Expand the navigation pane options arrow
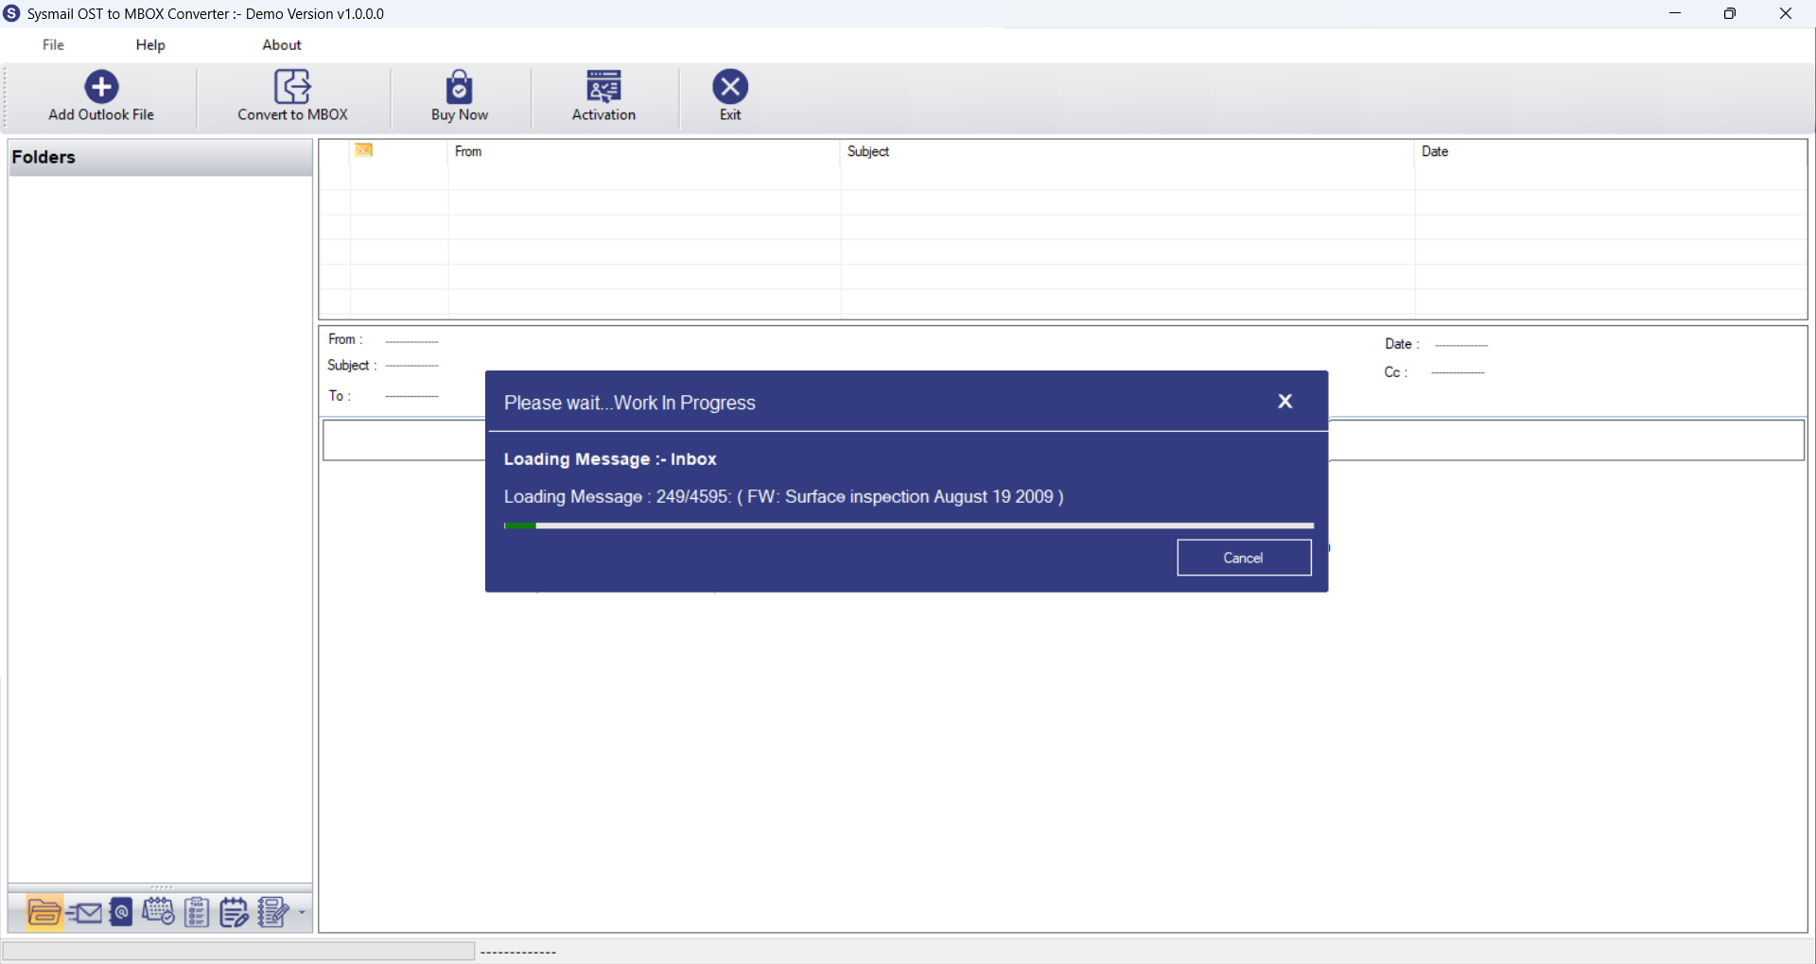The width and height of the screenshot is (1816, 964). click(x=302, y=913)
